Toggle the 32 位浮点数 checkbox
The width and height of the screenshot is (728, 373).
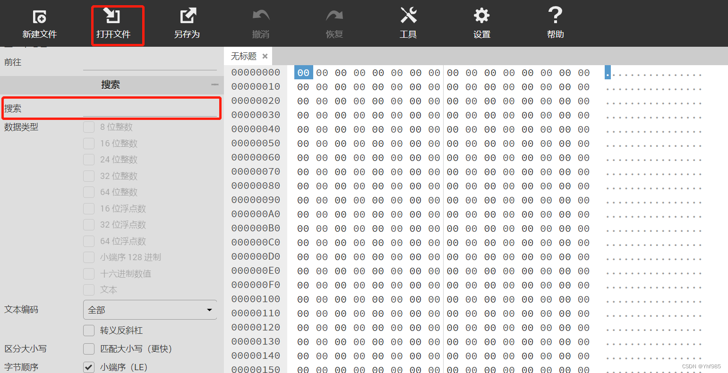(x=89, y=225)
